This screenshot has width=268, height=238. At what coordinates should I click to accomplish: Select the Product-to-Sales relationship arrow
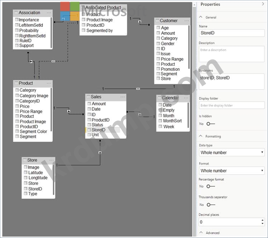click(x=69, y=111)
